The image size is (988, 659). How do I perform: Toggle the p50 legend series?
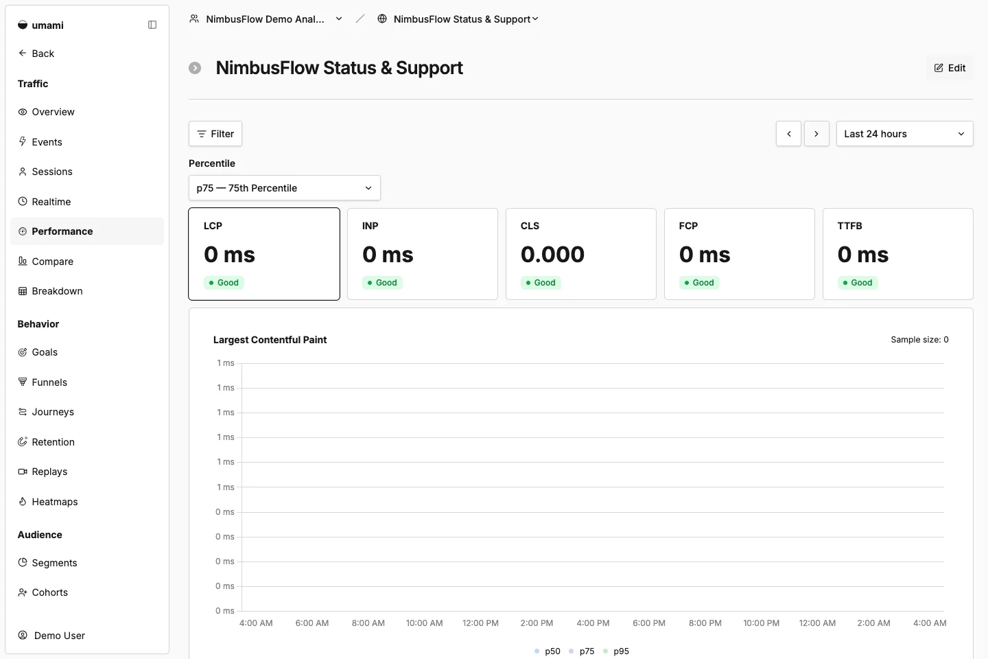[x=548, y=651]
